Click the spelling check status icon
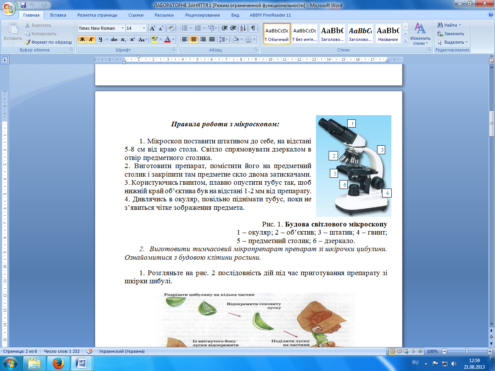The width and height of the screenshot is (495, 371). 89,351
